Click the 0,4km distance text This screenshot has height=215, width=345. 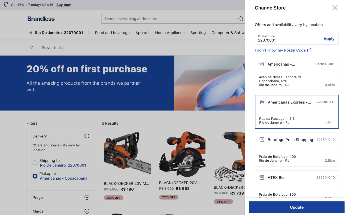330,85
